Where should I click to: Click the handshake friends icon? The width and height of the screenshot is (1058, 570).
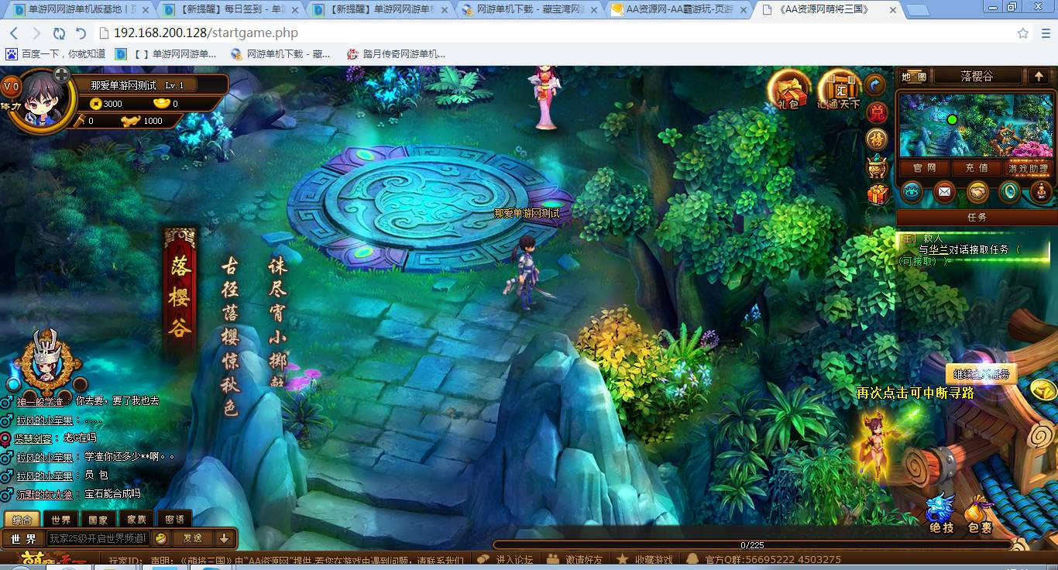pyautogui.click(x=977, y=191)
